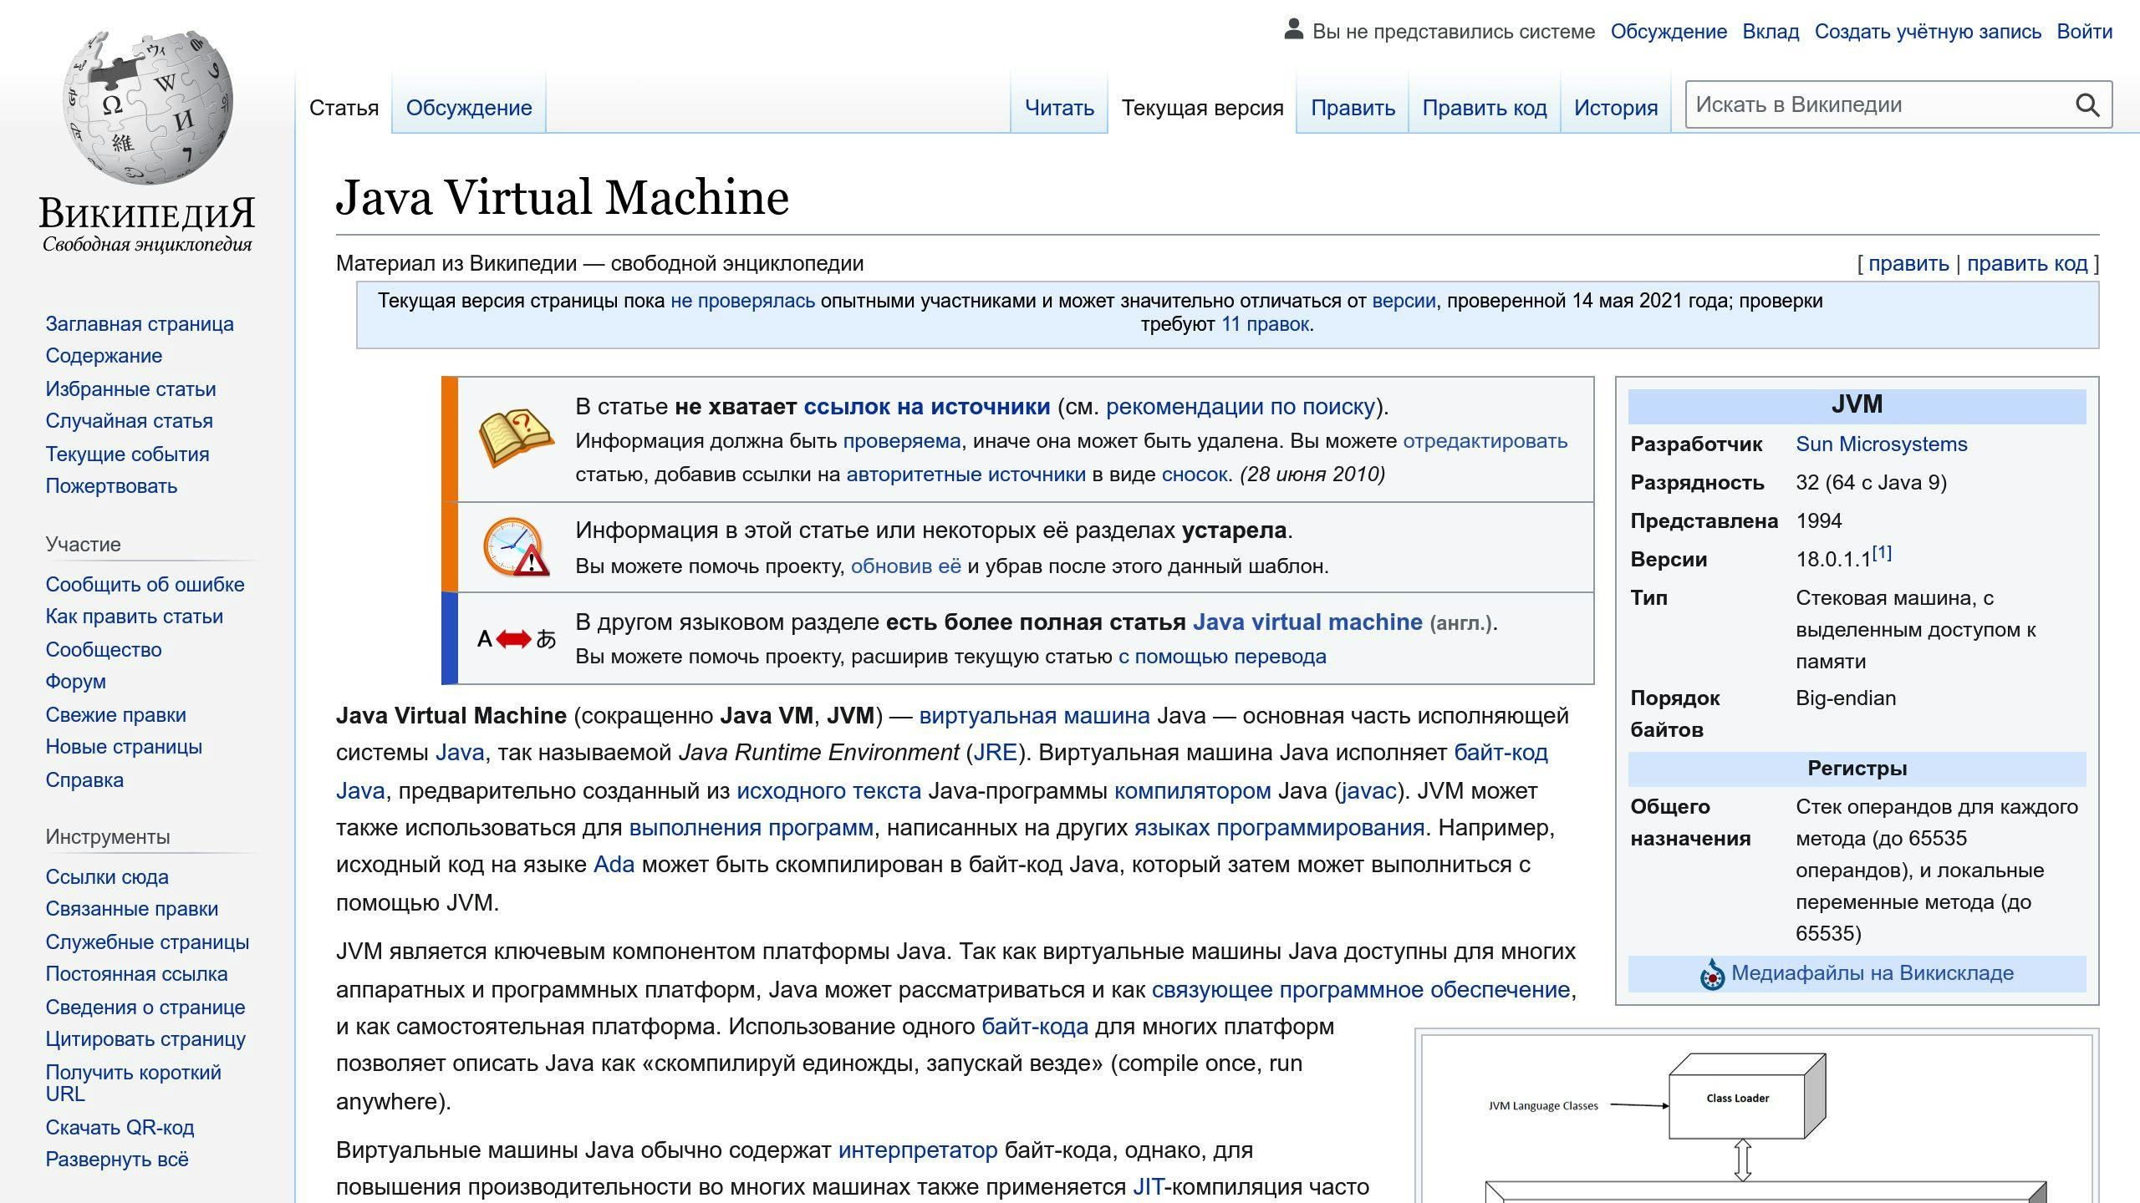Open English 'Java virtual machine' article link
Screen dimensions: 2140x1203
1307,622
